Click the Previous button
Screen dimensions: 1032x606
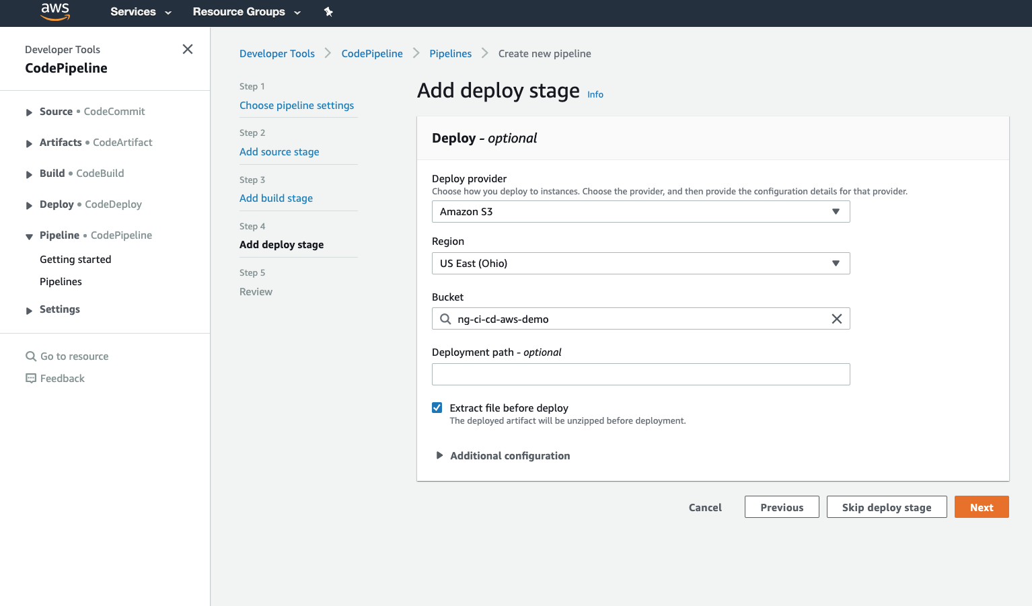coord(782,507)
